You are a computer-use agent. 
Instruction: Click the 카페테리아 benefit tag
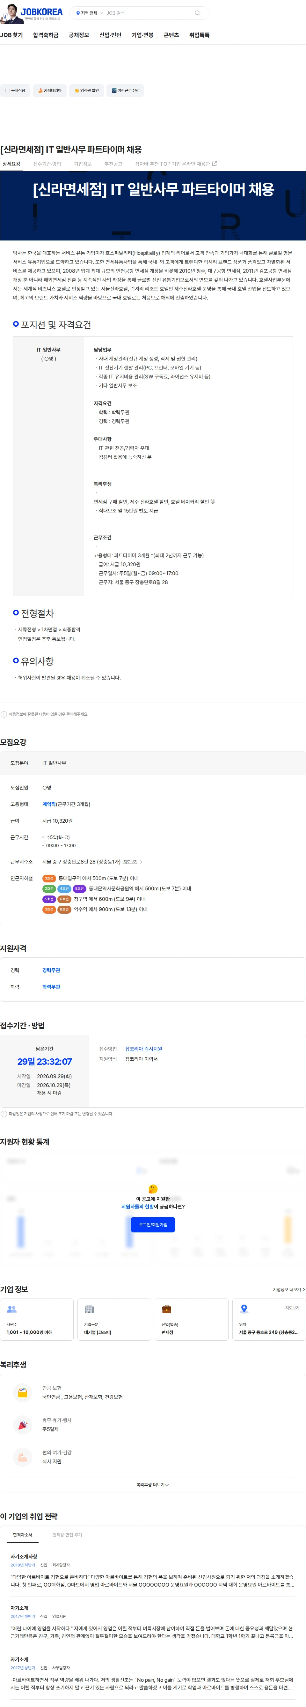[50, 91]
